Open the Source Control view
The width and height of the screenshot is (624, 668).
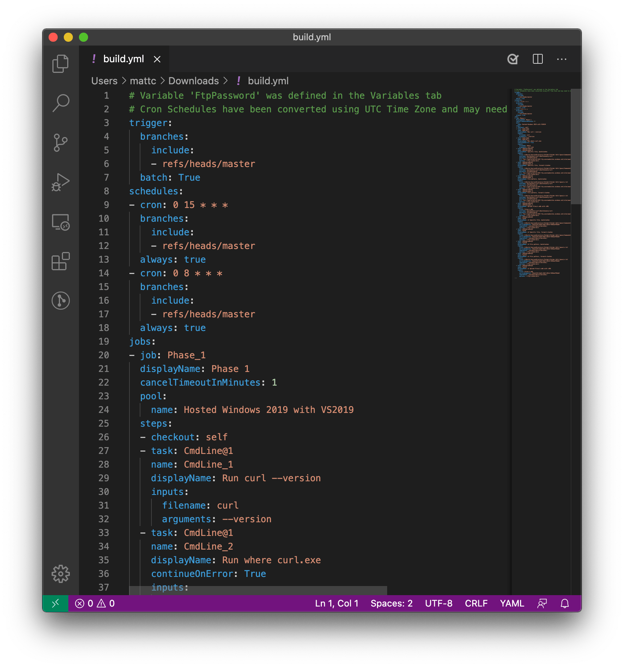pos(60,142)
